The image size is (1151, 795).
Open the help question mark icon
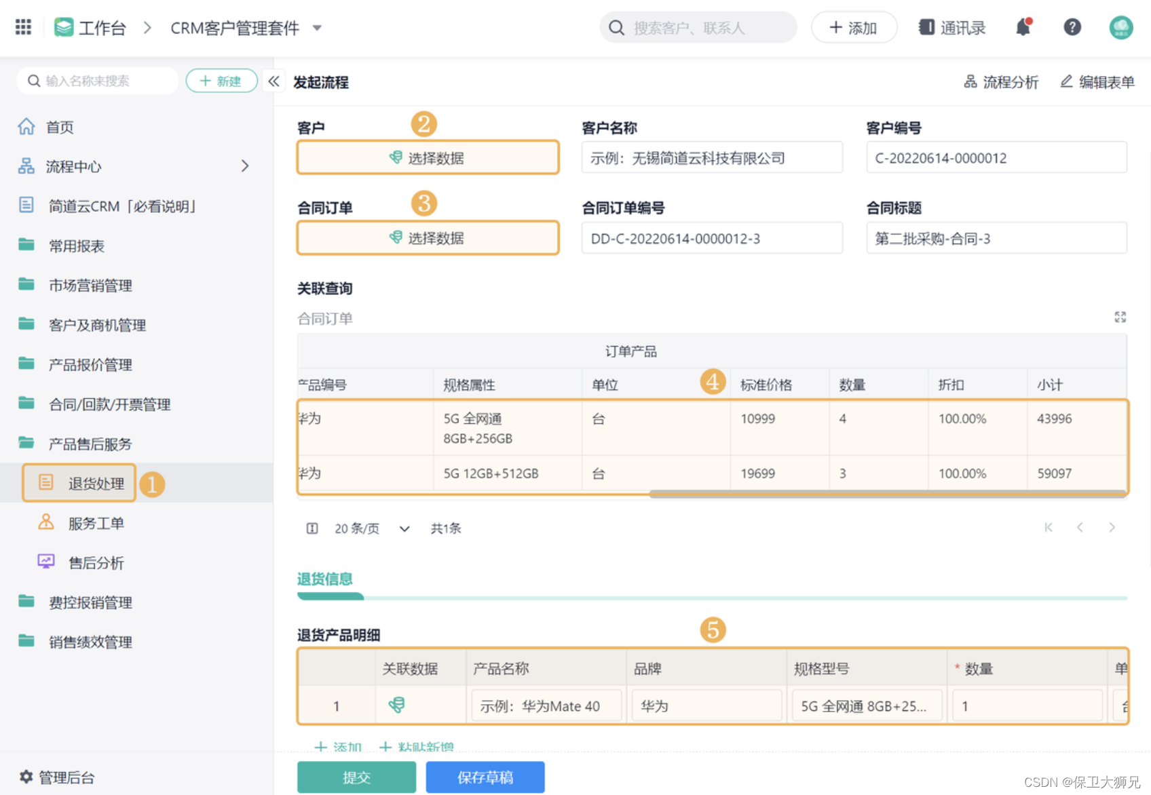point(1072,27)
